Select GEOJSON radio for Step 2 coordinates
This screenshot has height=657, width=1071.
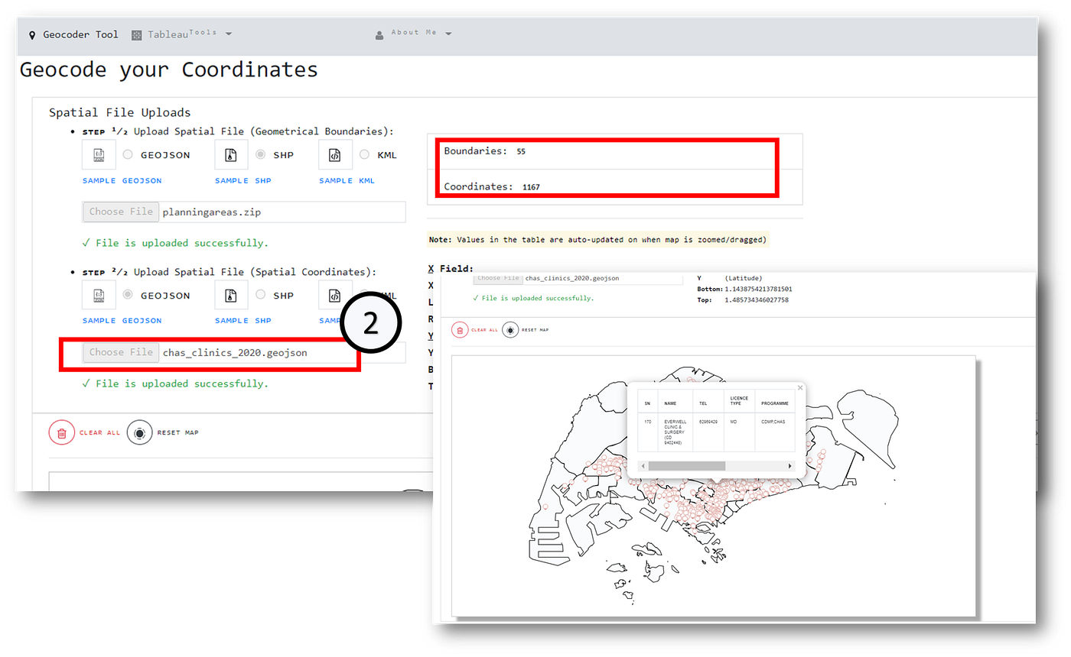coord(128,295)
